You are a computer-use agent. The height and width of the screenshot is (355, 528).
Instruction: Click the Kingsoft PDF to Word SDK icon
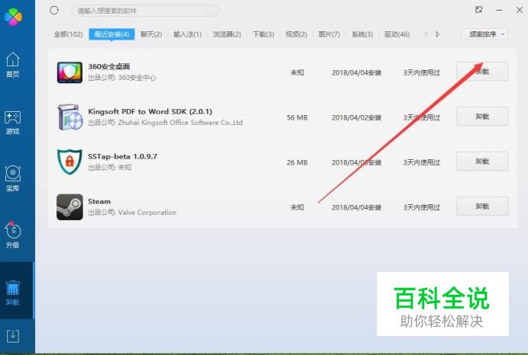tap(70, 117)
